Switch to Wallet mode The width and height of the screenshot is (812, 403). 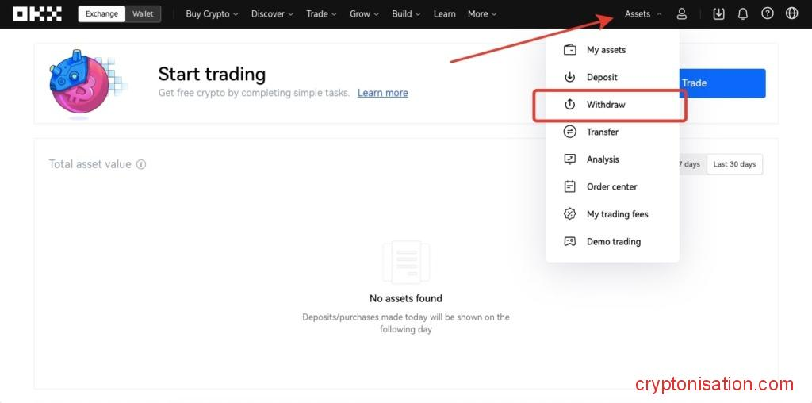click(143, 13)
